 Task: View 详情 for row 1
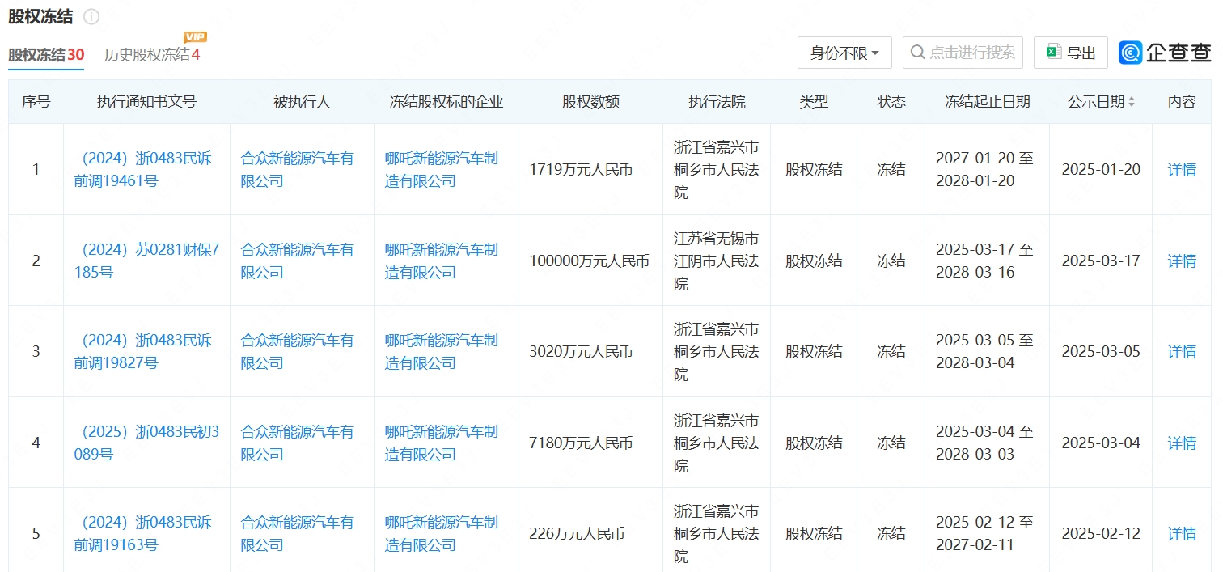[1181, 169]
